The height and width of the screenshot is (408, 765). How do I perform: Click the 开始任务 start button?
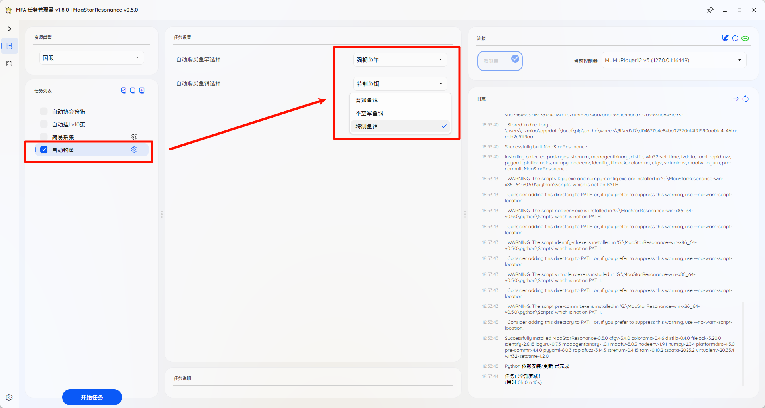92,397
